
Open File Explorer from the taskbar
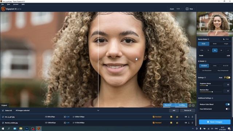[21, 128]
